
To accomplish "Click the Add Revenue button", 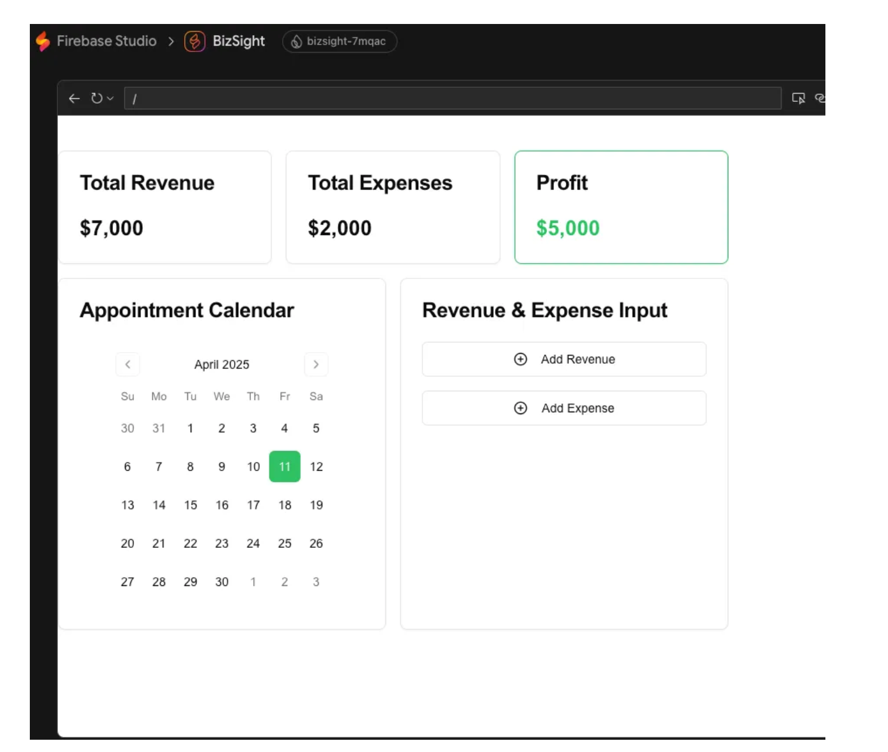I will [564, 359].
